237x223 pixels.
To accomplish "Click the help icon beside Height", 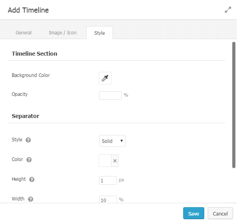I will pos(32,180).
